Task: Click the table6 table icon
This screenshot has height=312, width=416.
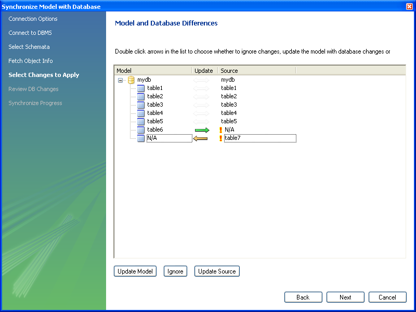Action: click(141, 129)
